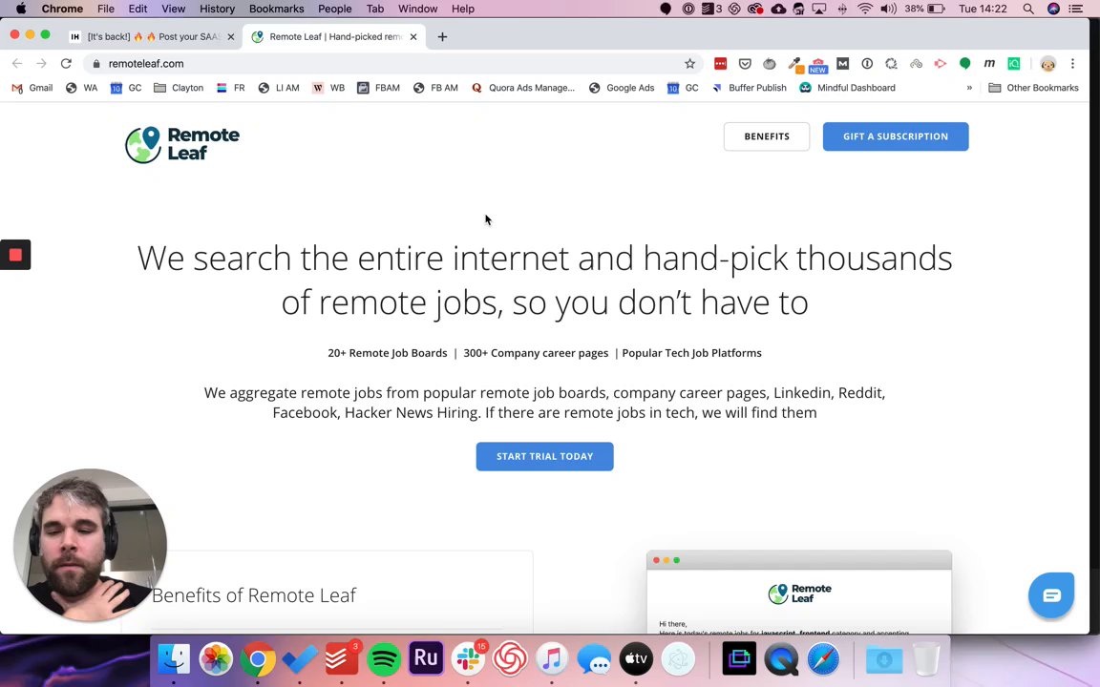Open Messages from the Dock

pyautogui.click(x=594, y=659)
